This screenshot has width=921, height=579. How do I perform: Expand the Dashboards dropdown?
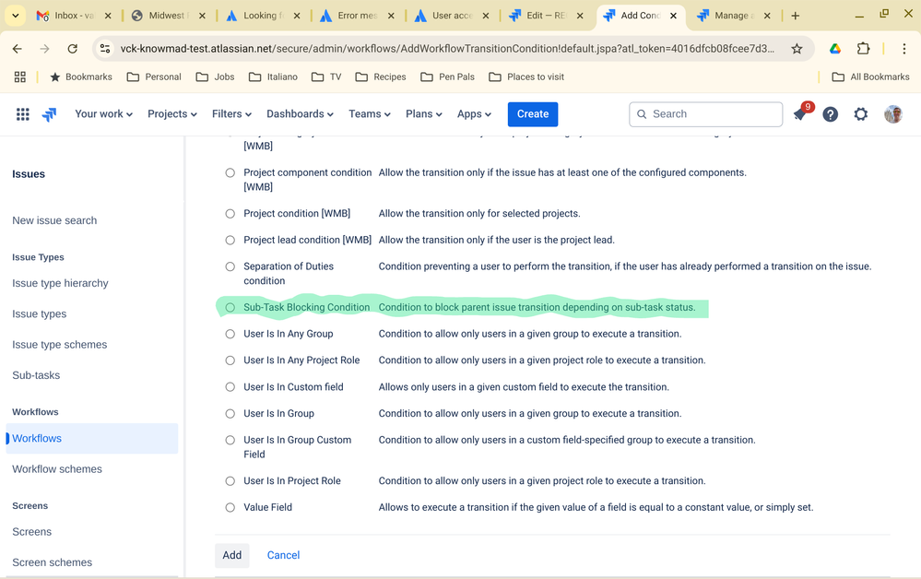[x=300, y=113]
